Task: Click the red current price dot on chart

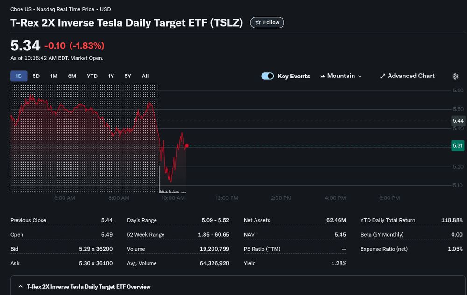Action: 187,146
